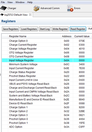Click address cell 0x0A
The image size is (92, 132).
coord(67,60)
